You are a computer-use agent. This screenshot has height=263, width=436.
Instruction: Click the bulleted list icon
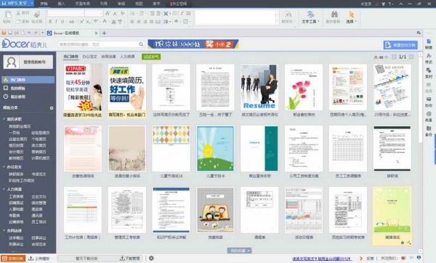click(x=132, y=13)
